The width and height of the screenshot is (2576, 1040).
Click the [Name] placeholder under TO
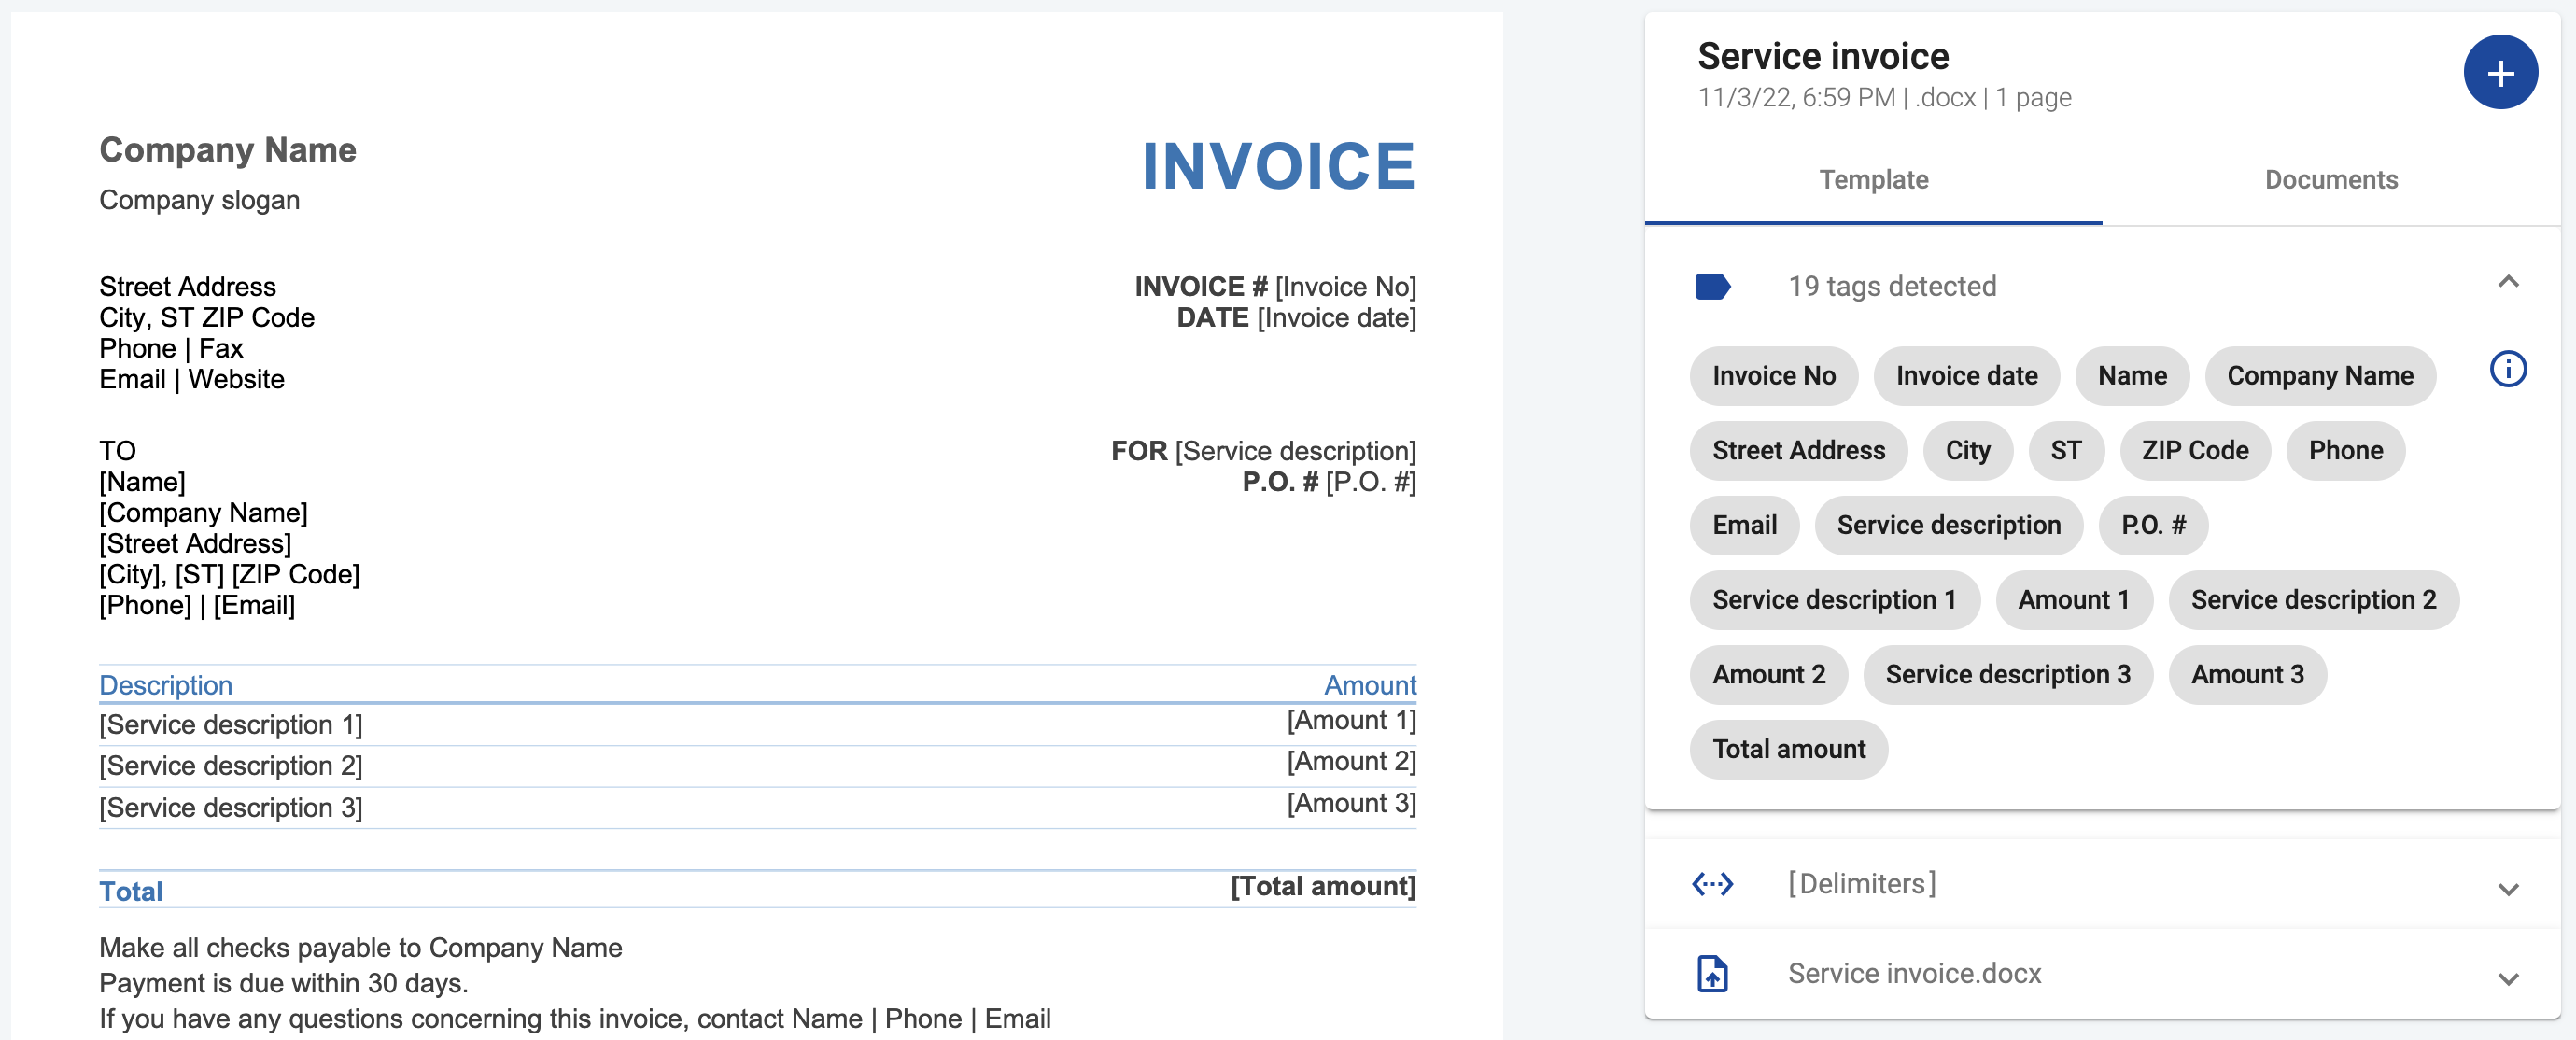point(142,482)
